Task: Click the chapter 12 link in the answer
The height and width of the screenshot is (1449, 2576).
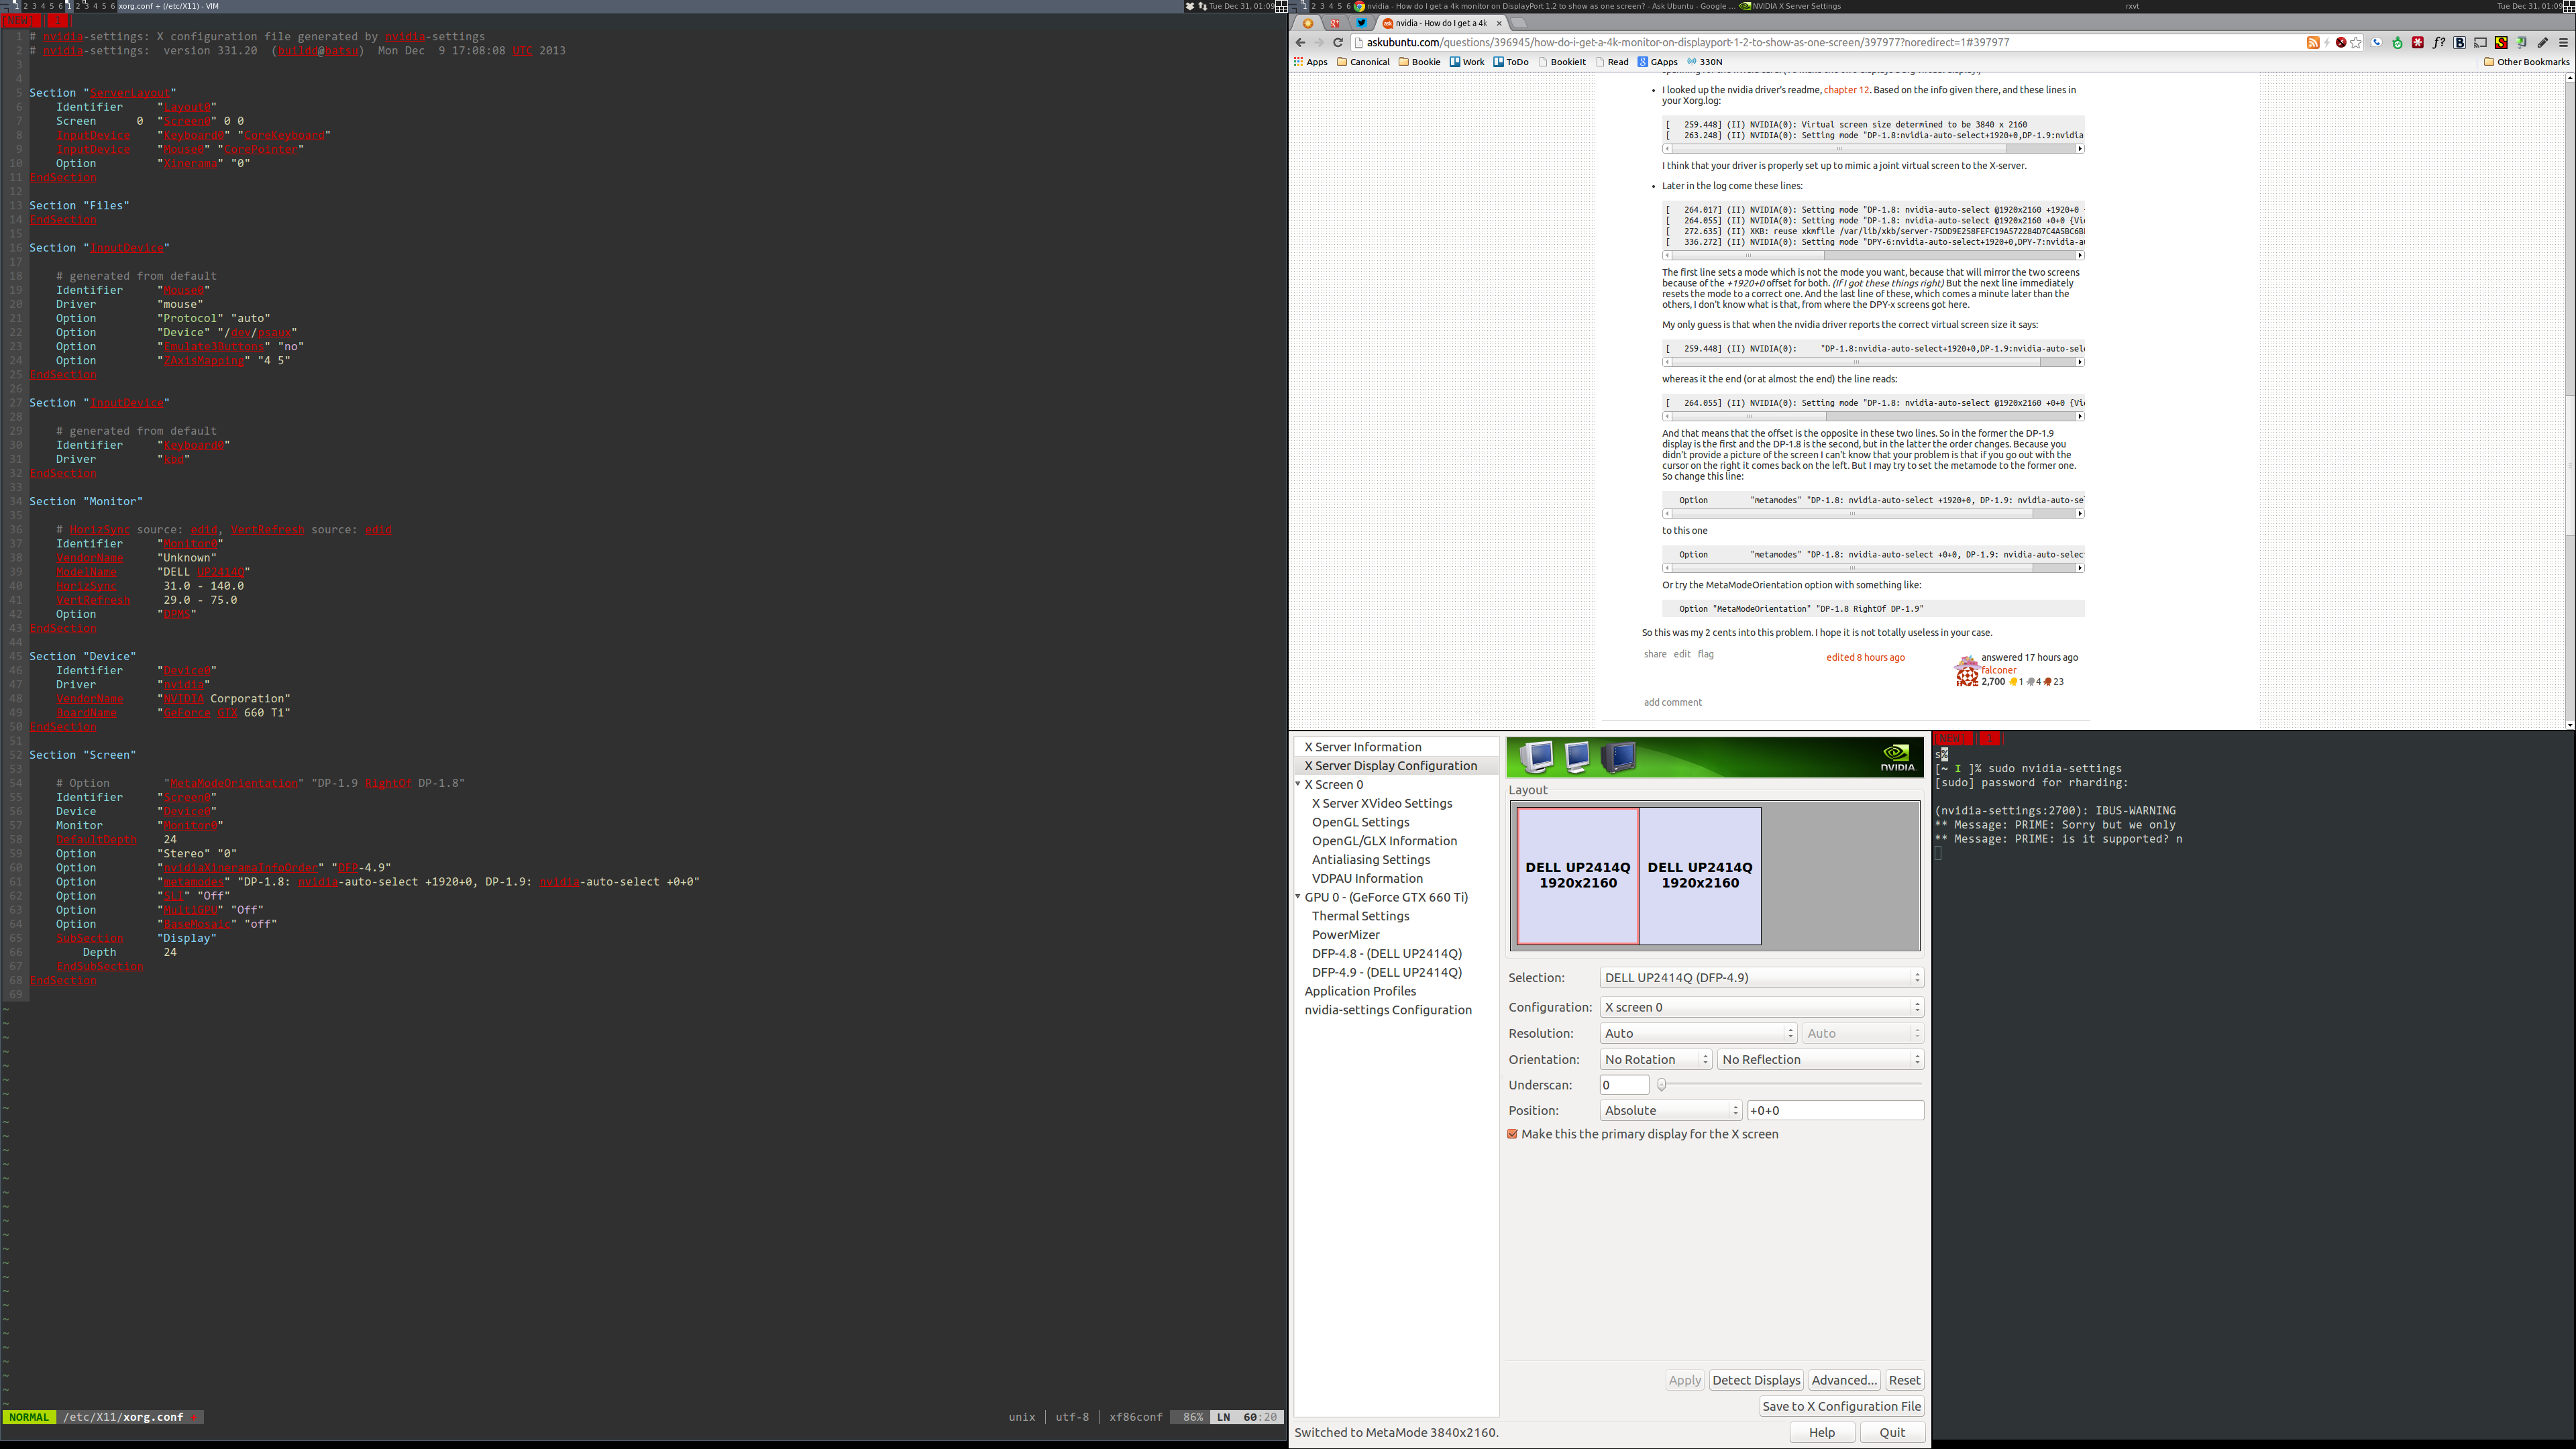Action: (x=1846, y=90)
